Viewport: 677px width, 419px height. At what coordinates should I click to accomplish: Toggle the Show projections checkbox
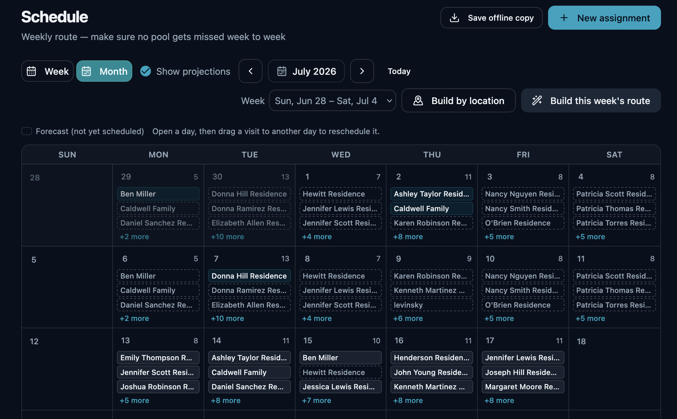coord(146,71)
